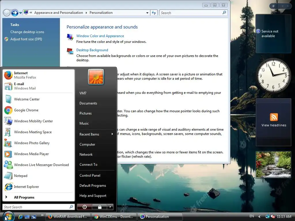Screen dimensions: 295x221
Task: Click the RSS feed gadget icon
Action: (x=274, y=117)
